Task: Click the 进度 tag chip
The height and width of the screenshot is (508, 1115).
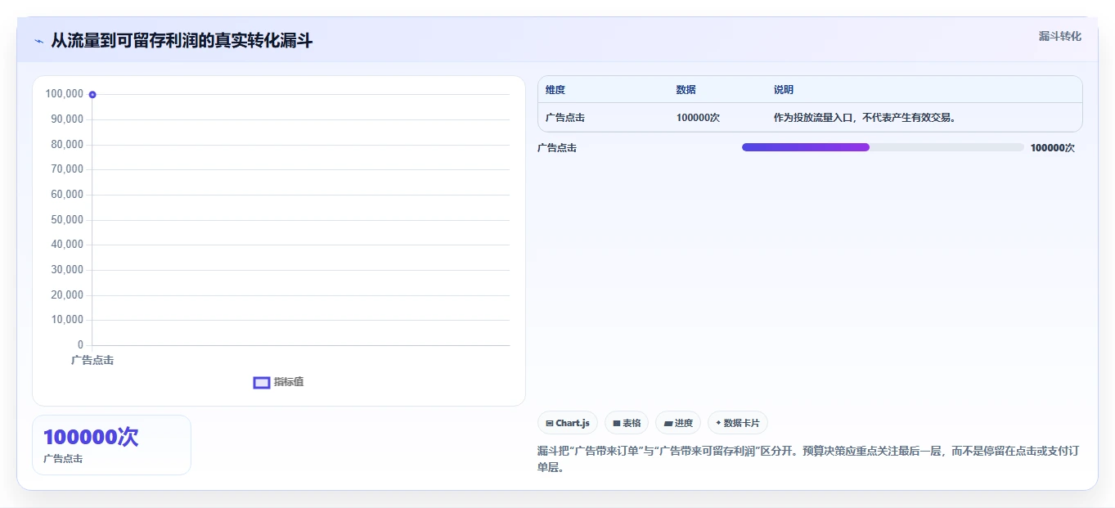Action: [678, 423]
